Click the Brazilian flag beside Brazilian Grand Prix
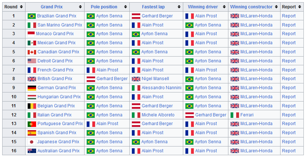 [31, 16]
